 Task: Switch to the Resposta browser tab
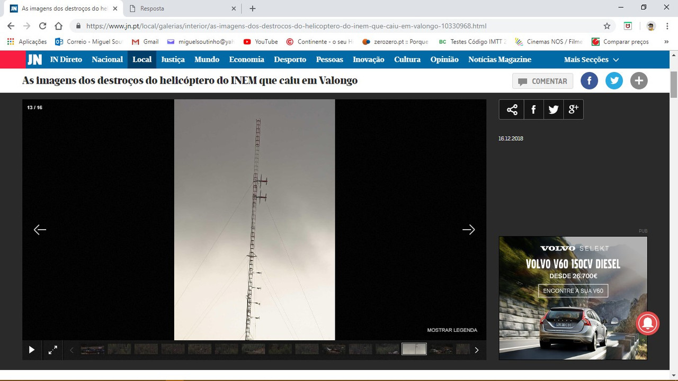[183, 8]
